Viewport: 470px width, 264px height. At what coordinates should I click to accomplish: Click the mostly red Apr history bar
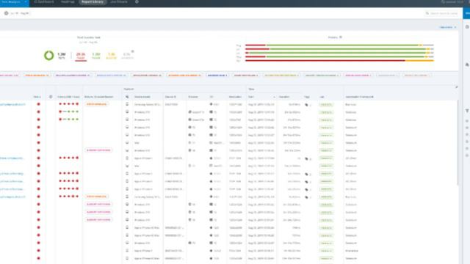(x=339, y=60)
